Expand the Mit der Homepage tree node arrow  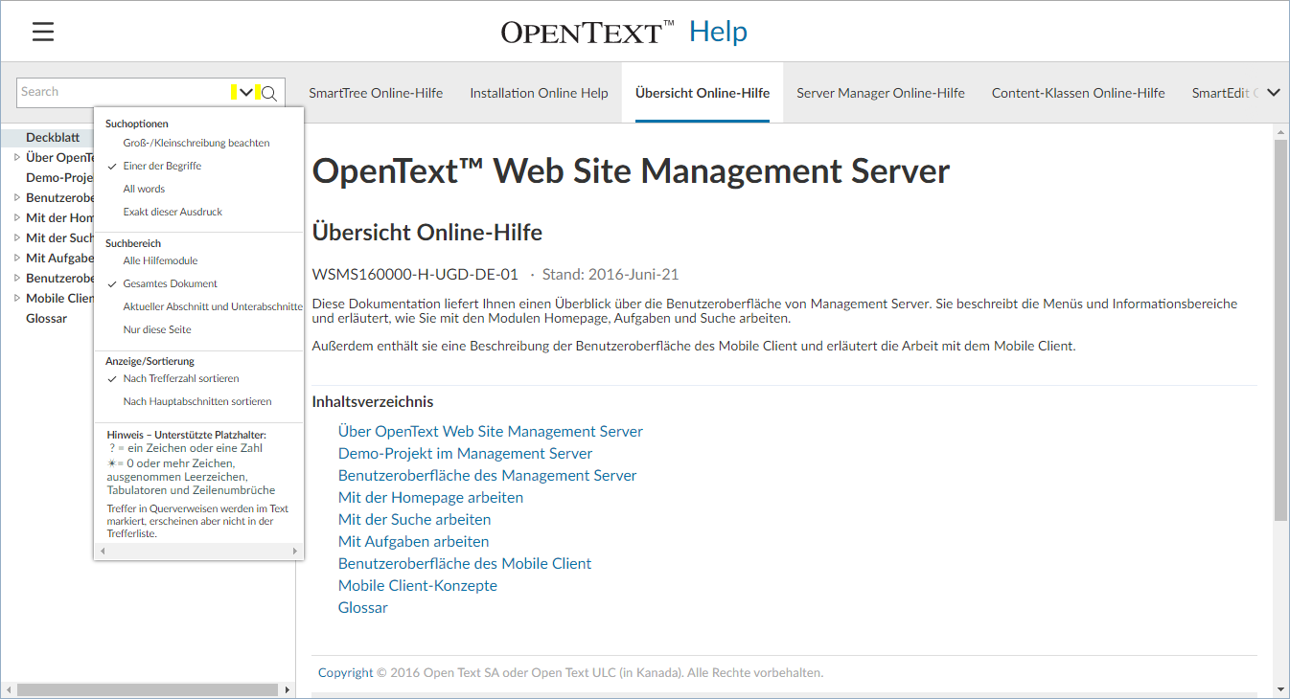(16, 217)
